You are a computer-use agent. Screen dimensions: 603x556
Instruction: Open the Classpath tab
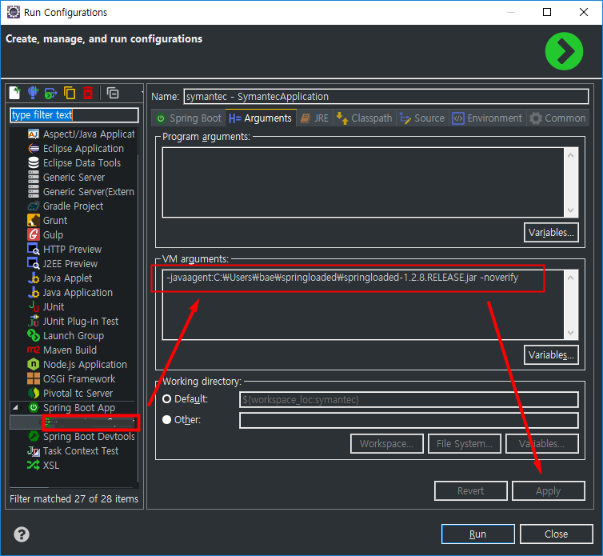[364, 118]
